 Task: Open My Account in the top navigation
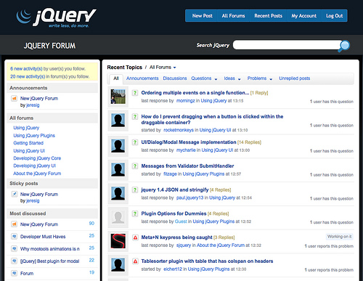click(x=304, y=16)
